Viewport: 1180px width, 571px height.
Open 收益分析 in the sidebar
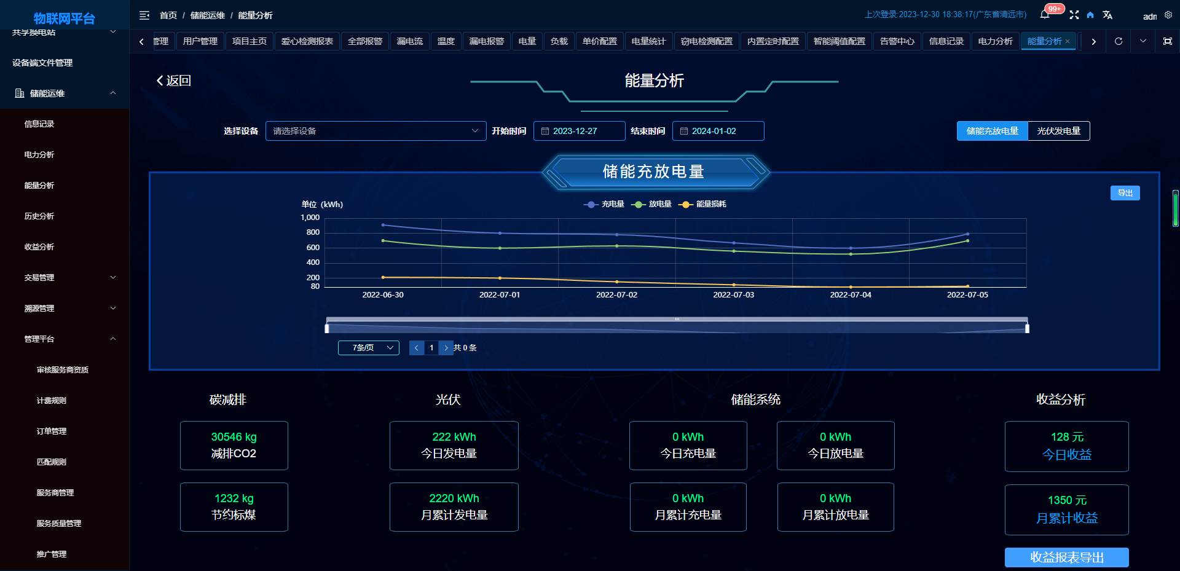coord(65,247)
